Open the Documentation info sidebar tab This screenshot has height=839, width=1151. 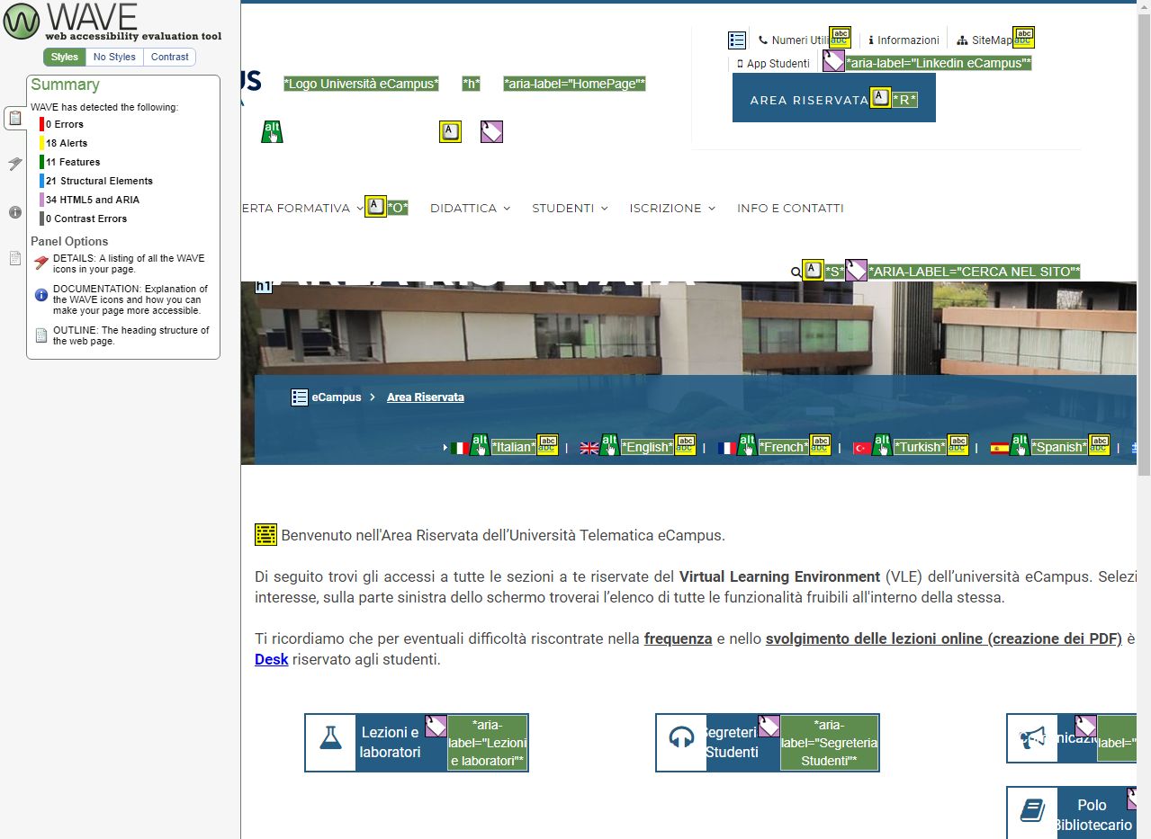point(14,212)
